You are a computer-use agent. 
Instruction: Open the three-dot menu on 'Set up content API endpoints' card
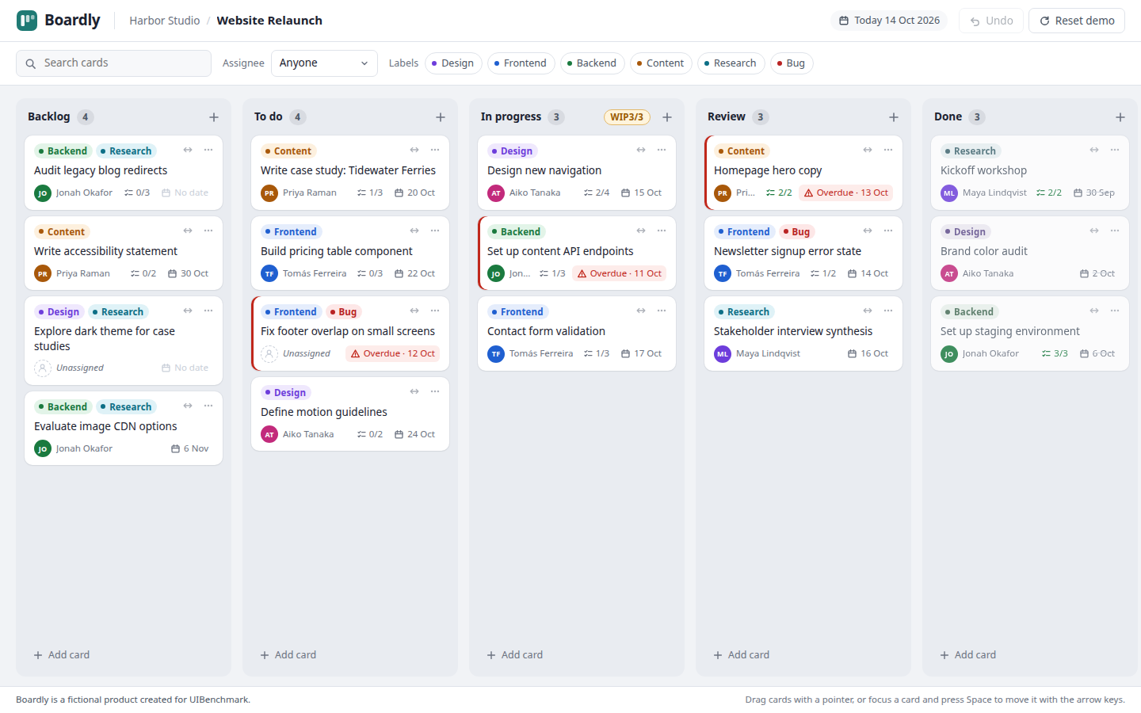point(662,231)
